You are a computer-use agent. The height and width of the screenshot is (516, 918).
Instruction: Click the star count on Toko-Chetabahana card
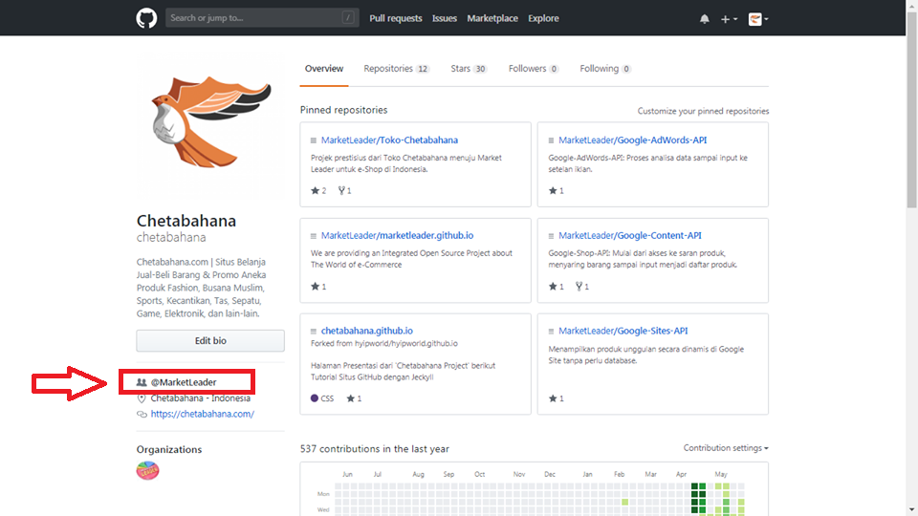pyautogui.click(x=318, y=191)
